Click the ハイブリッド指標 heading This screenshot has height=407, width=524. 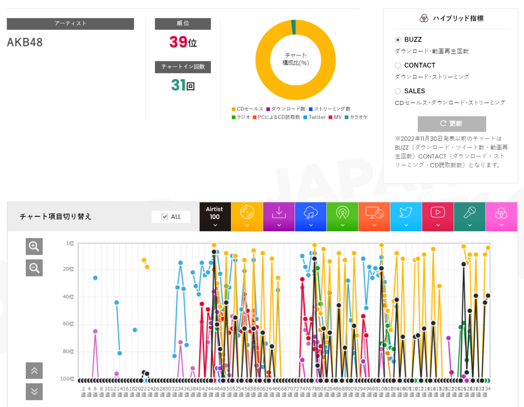tap(458, 18)
